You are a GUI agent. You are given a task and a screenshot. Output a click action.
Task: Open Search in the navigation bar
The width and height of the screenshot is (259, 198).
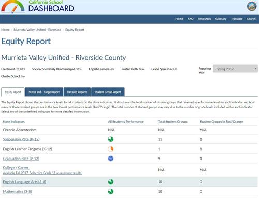(x=251, y=19)
